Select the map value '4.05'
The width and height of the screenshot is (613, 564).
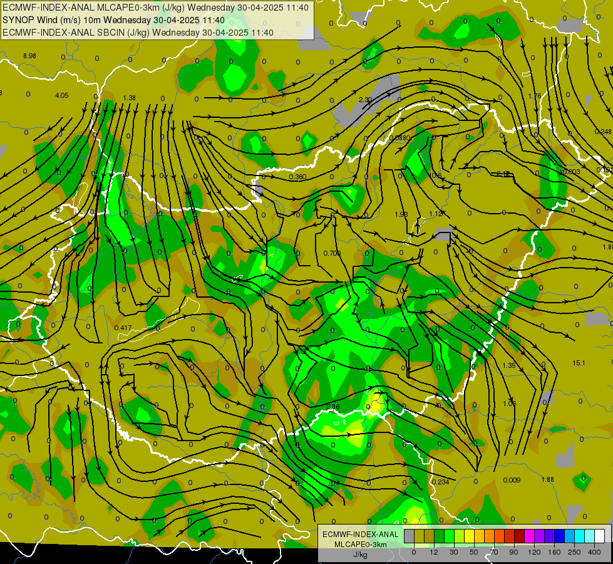(62, 95)
